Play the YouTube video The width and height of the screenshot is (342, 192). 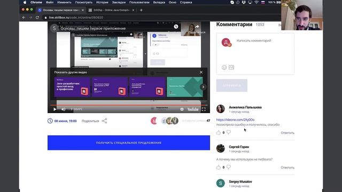coord(55,109)
